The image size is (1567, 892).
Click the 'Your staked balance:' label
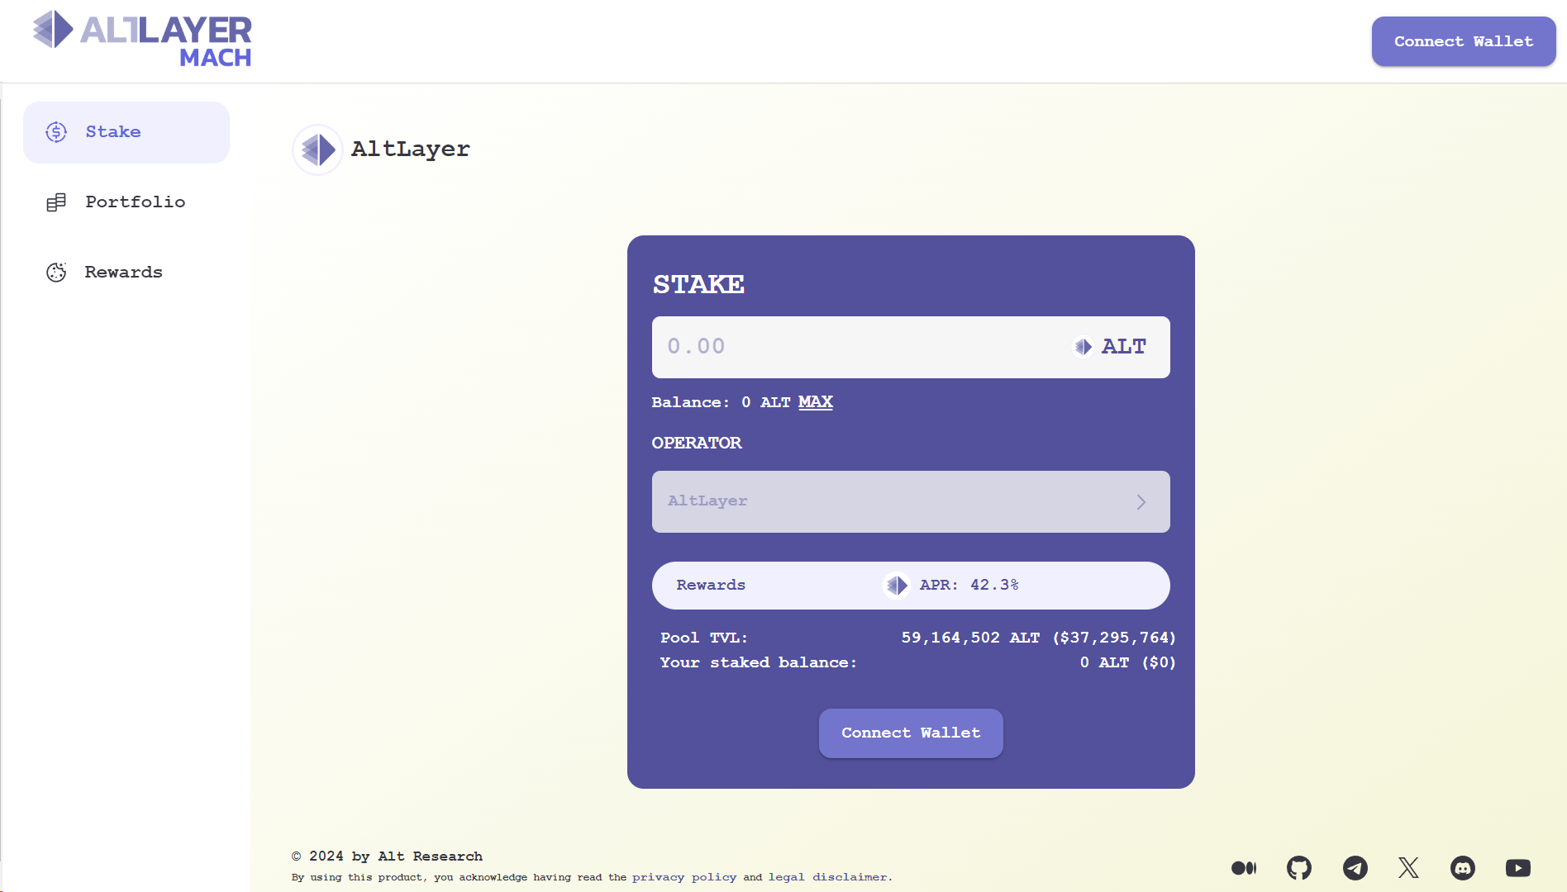point(758,663)
